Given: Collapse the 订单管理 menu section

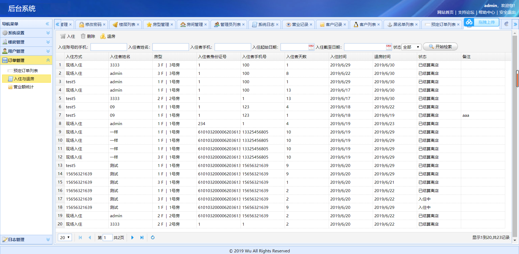Looking at the screenshot, I should pos(48,61).
